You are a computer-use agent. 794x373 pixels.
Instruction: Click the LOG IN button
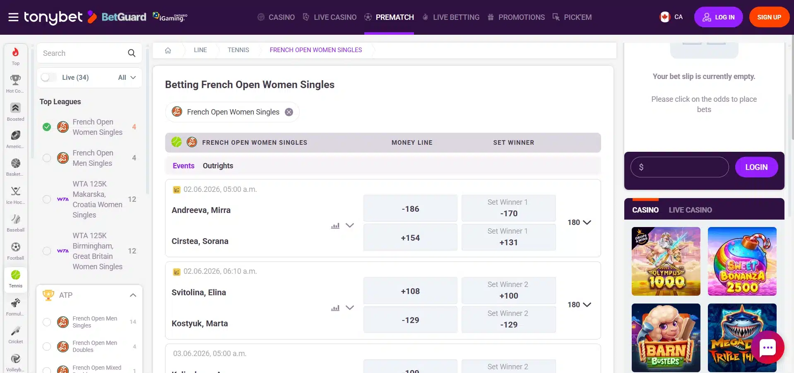(x=718, y=17)
